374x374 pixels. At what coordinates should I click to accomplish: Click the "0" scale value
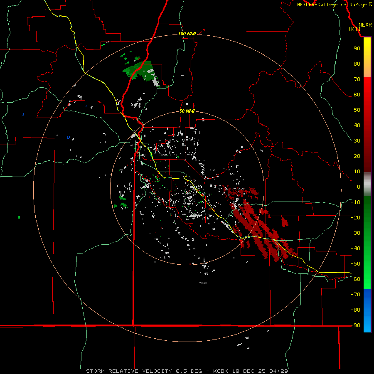[x=359, y=187]
